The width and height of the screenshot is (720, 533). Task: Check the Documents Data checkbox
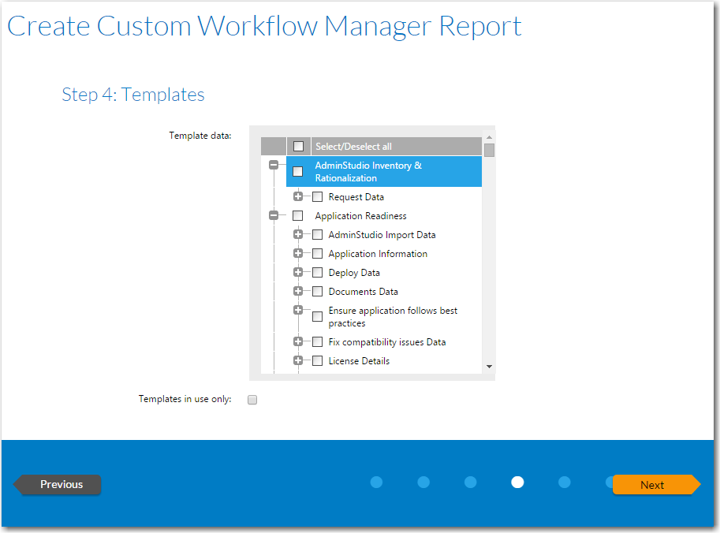click(318, 291)
